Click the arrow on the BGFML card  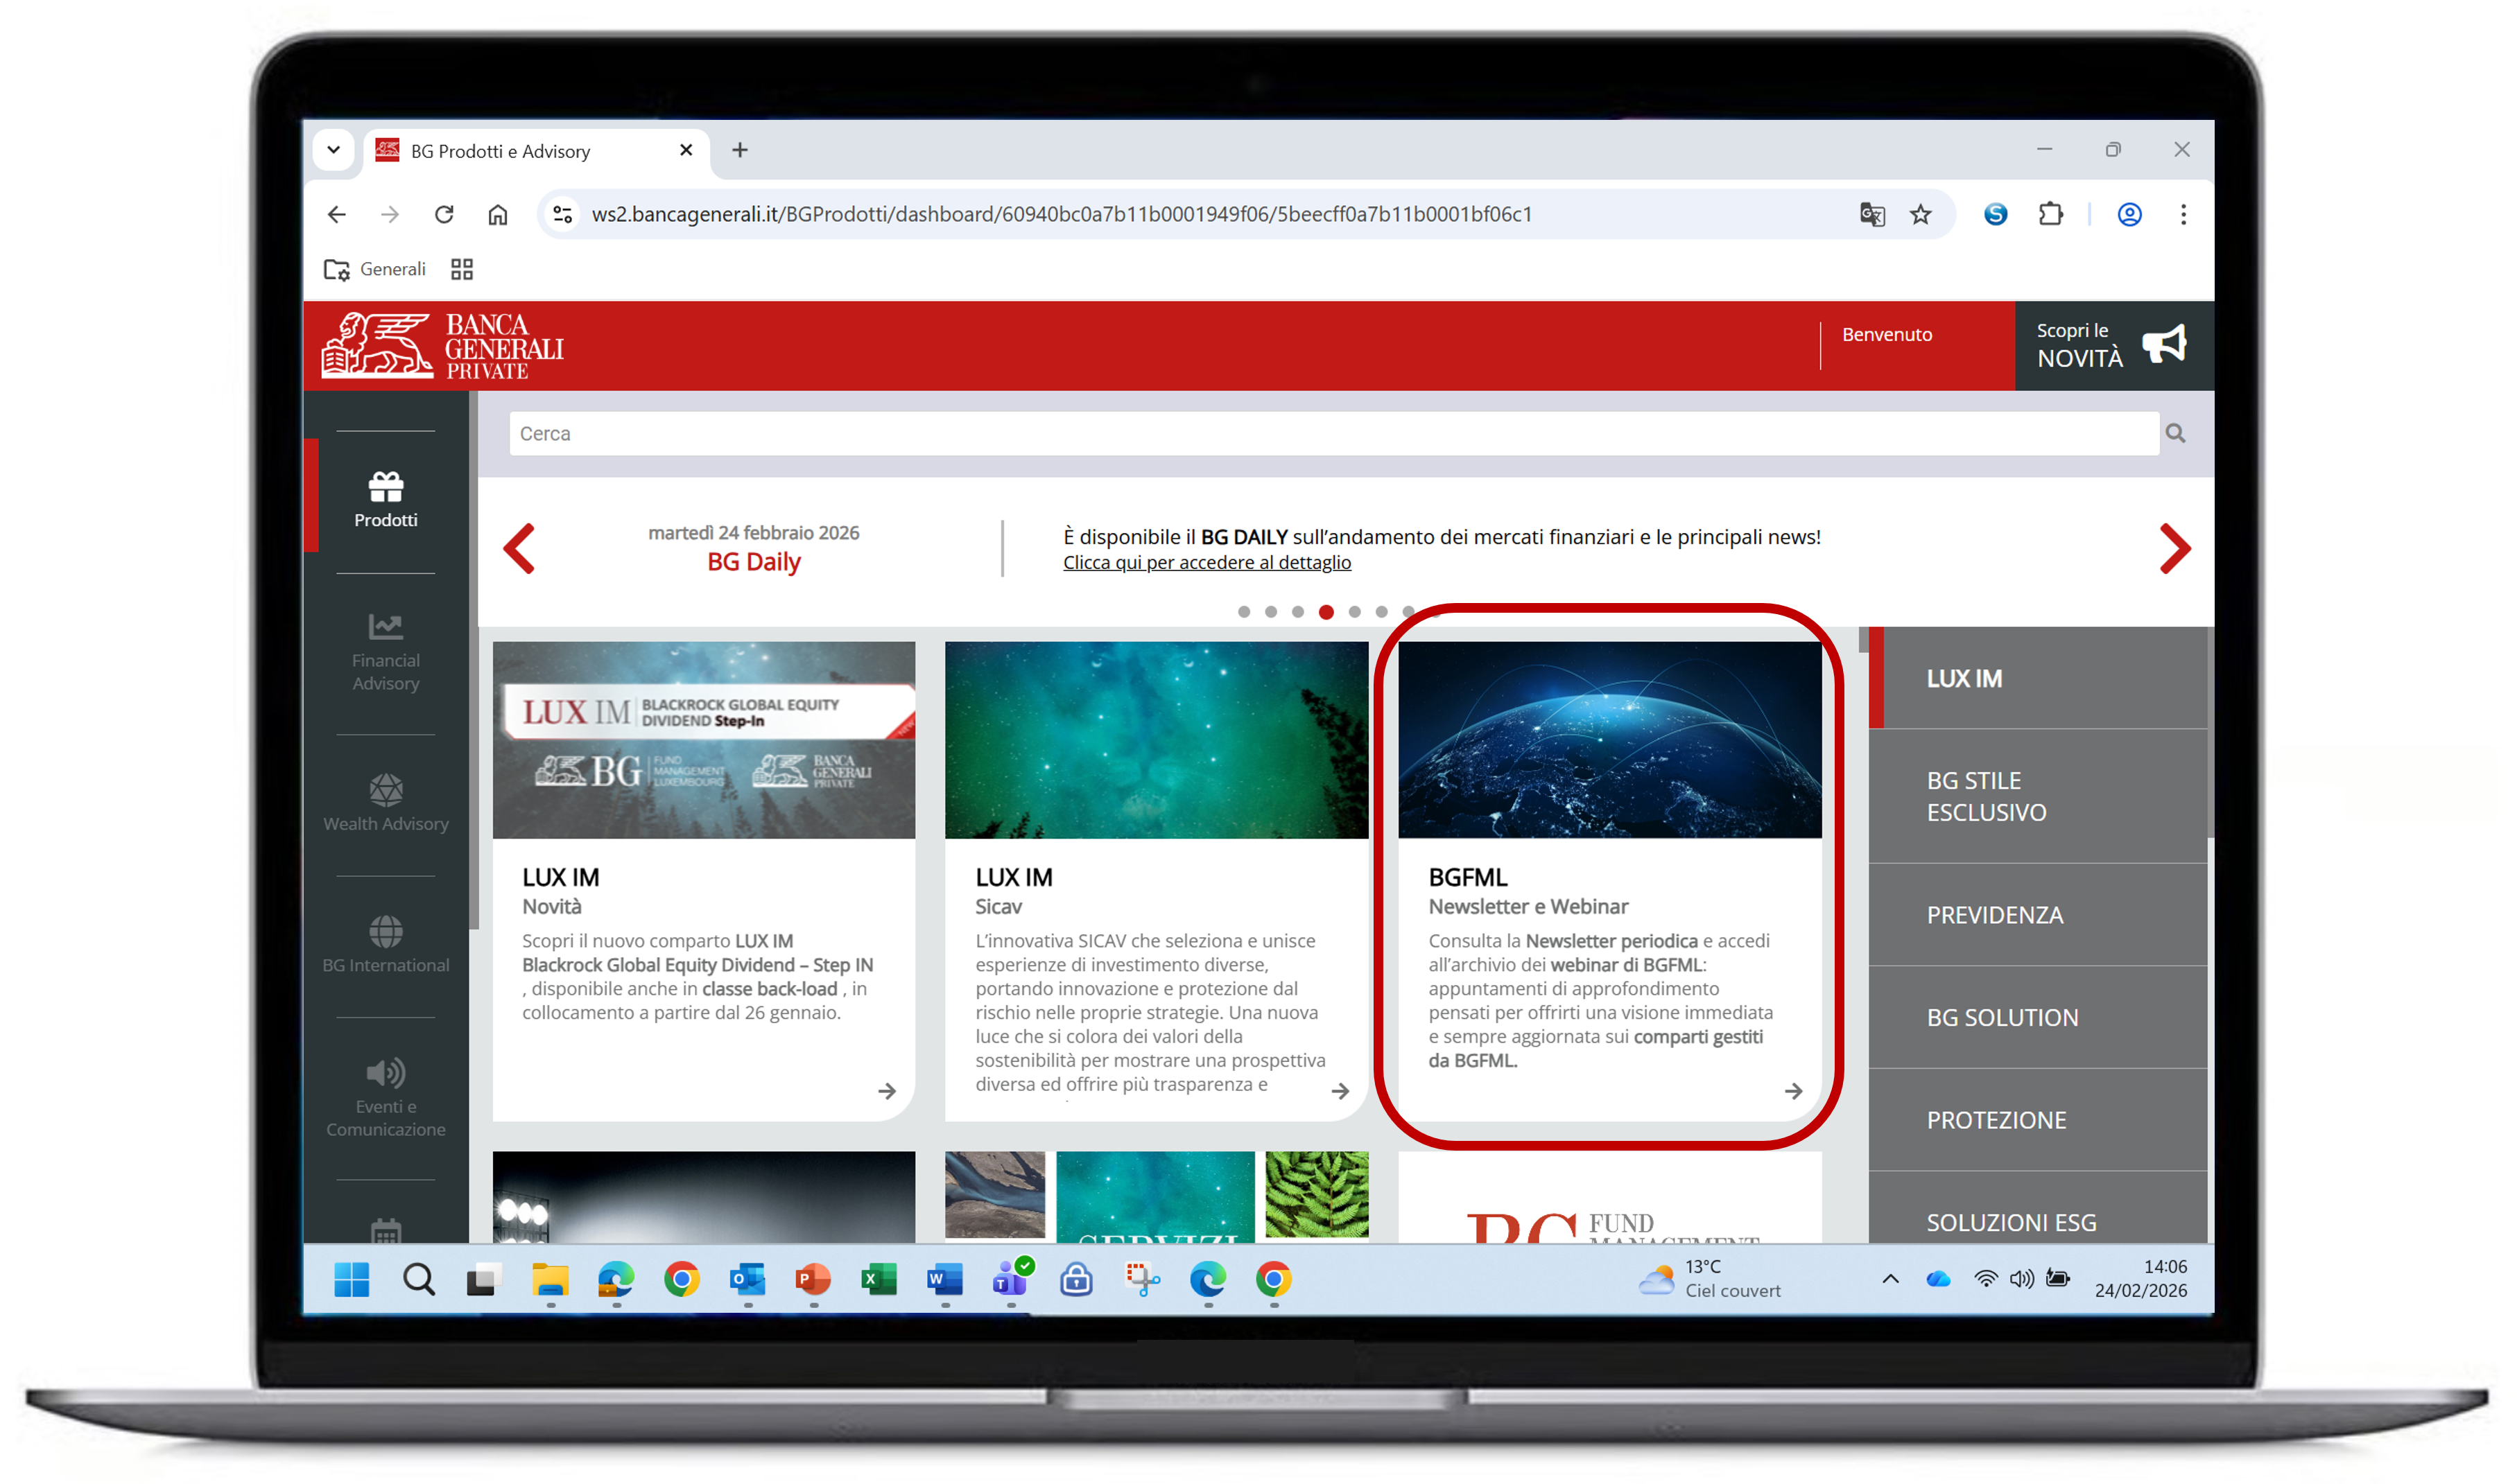pyautogui.click(x=1794, y=1091)
